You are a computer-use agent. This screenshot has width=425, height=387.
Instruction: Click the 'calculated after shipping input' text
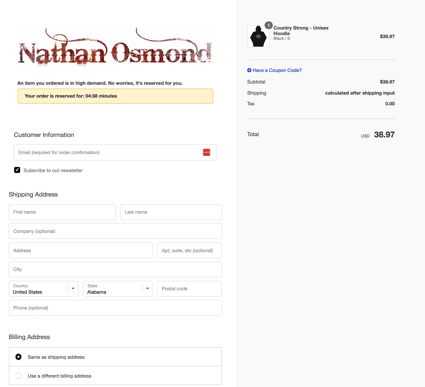[x=360, y=93]
